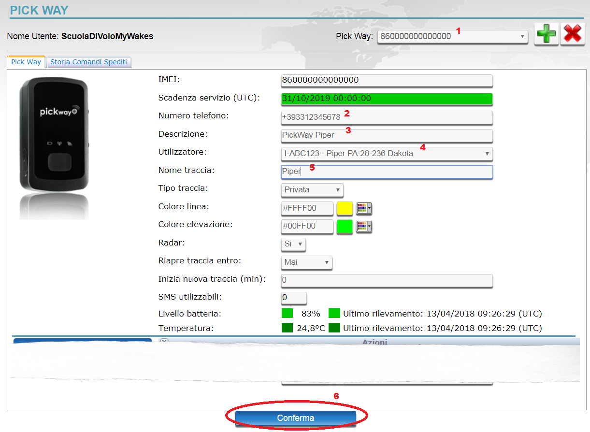Image resolution: width=590 pixels, height=432 pixels.
Task: Confirm changes with the Conferma button
Action: point(296,418)
